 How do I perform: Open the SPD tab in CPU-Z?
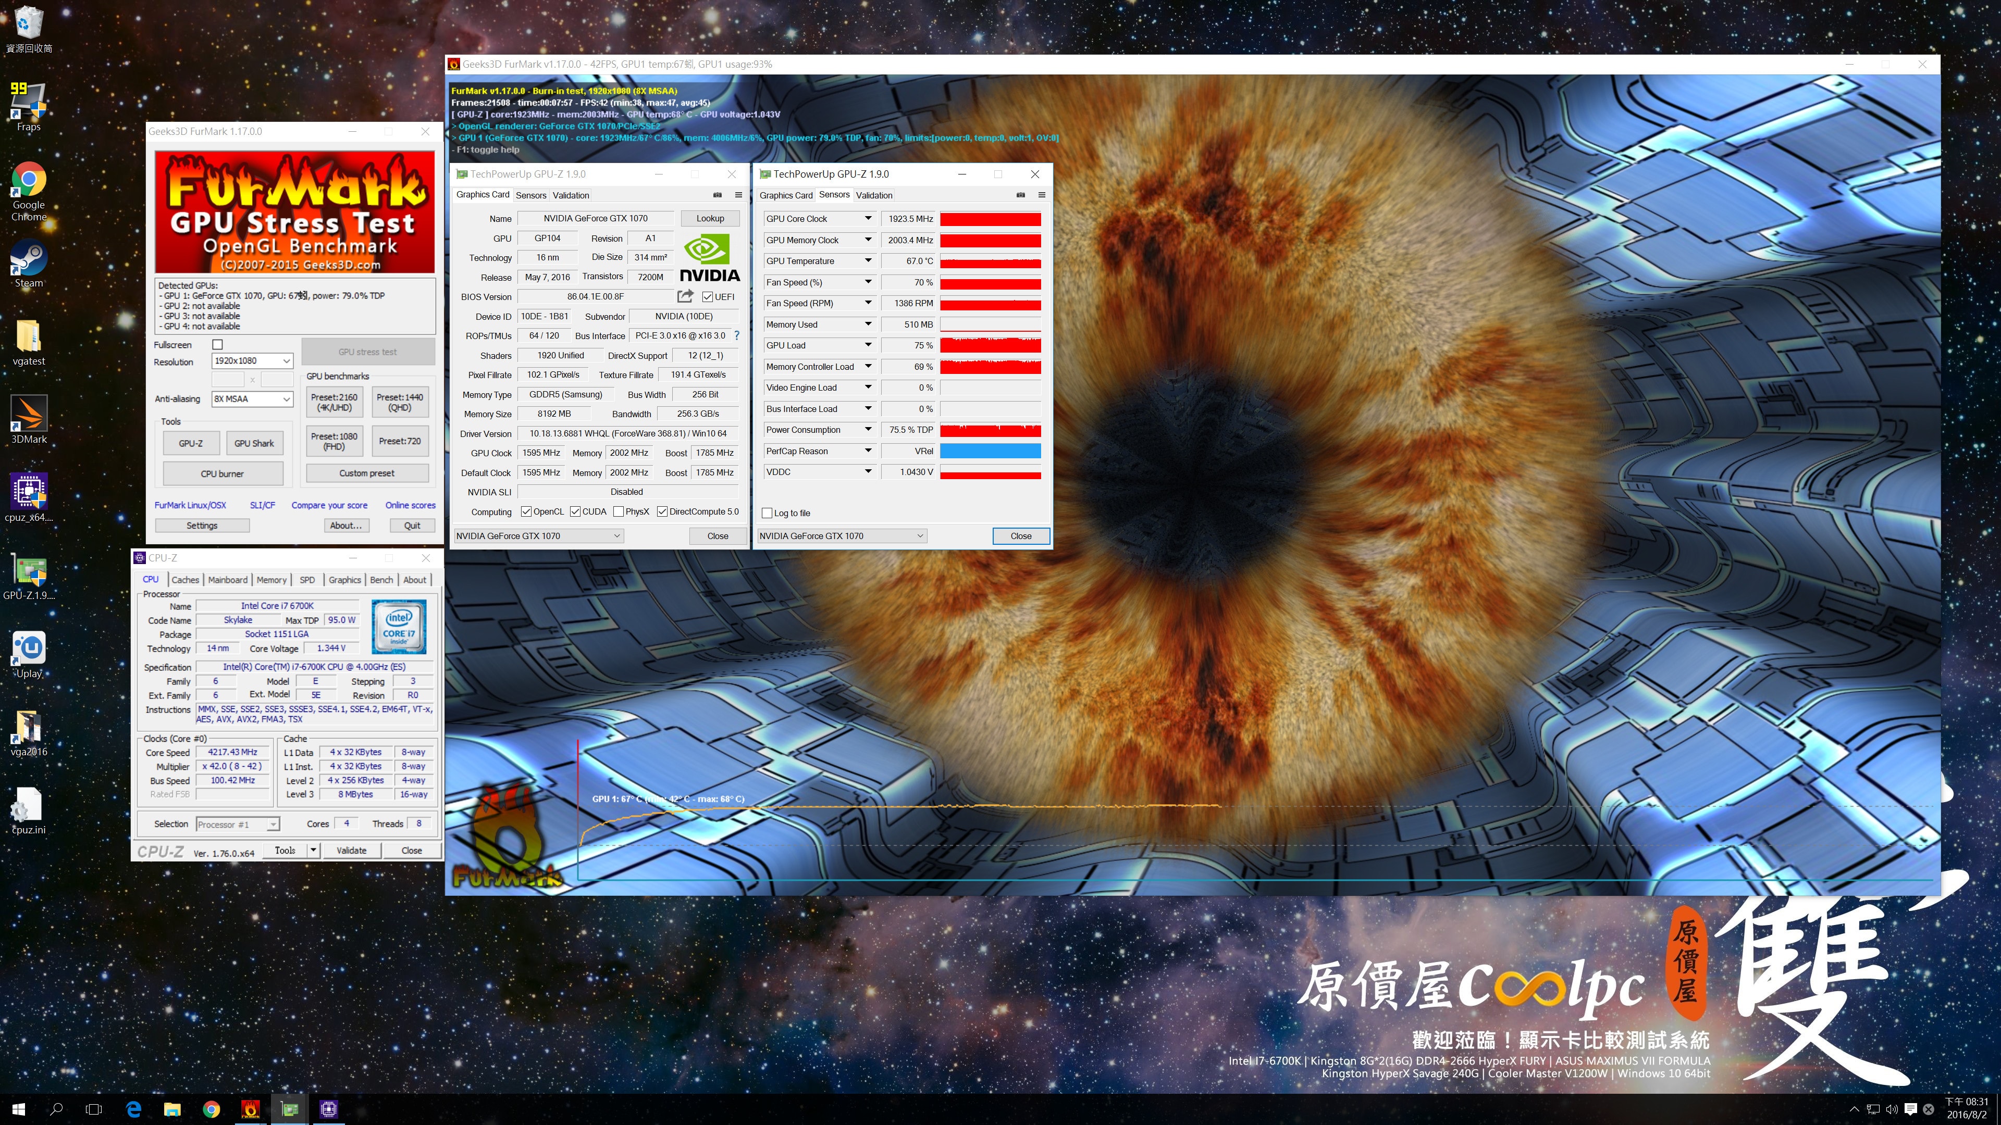tap(307, 579)
